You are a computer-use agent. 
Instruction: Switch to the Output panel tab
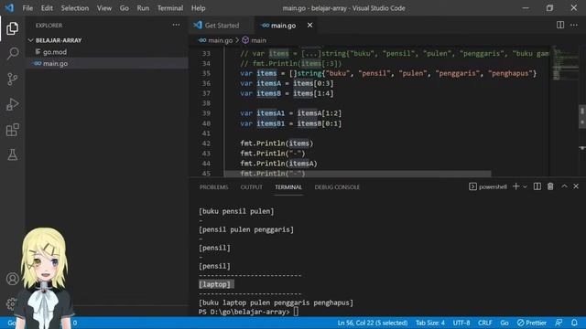pos(252,186)
